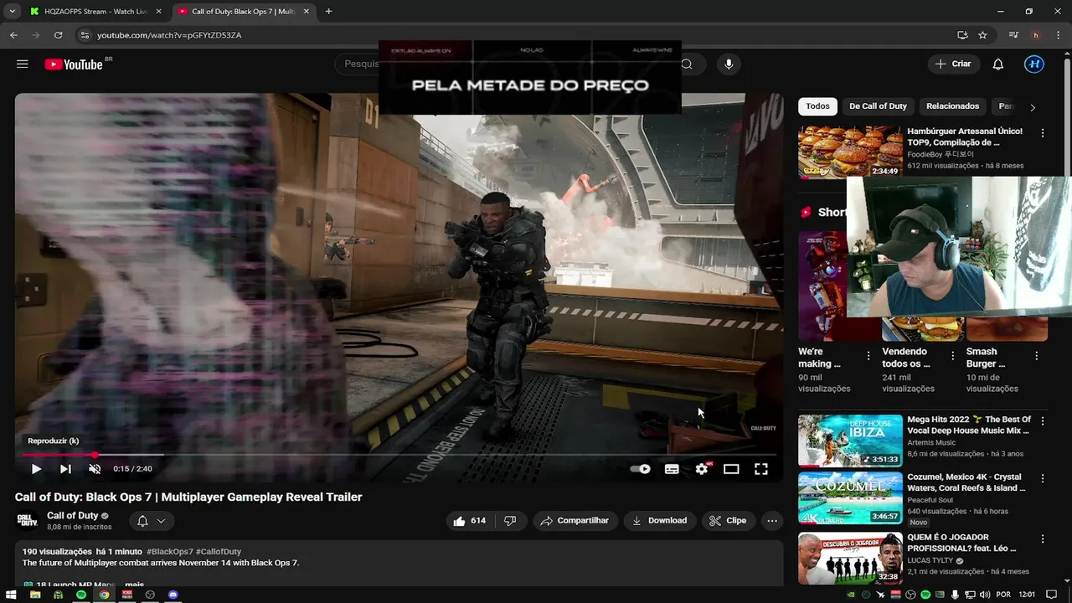Switch to HQZAOFPS Stream browser tab

95,12
